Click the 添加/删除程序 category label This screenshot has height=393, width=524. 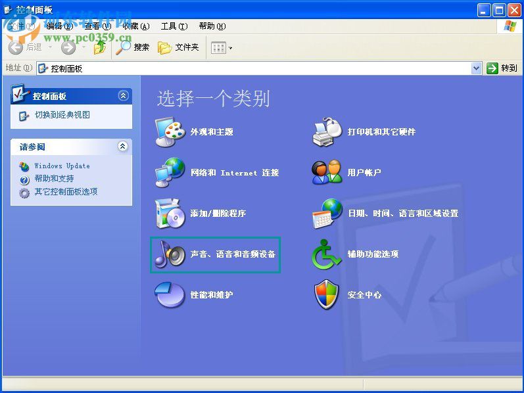218,213
